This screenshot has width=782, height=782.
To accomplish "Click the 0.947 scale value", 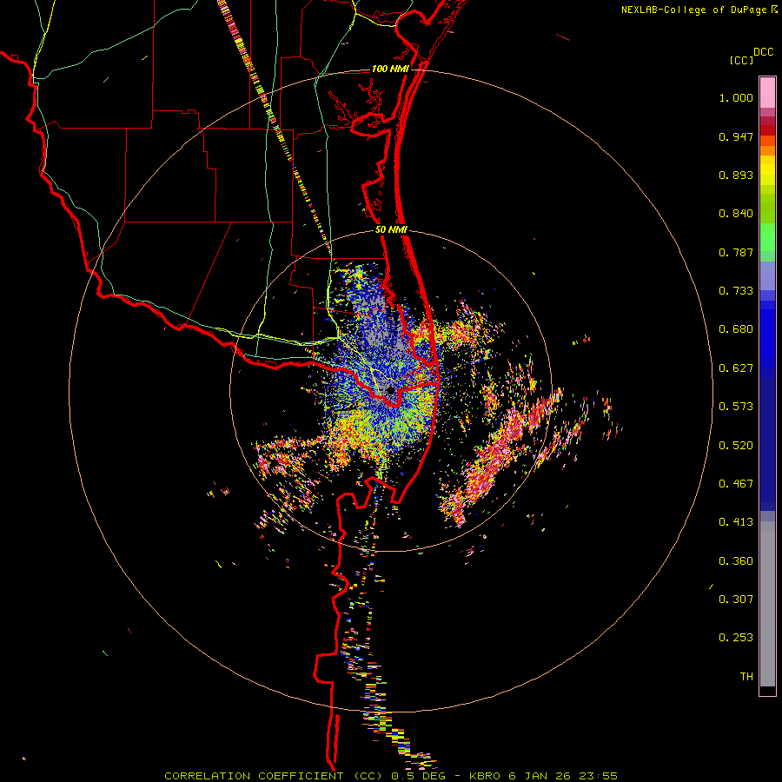I will 736,136.
